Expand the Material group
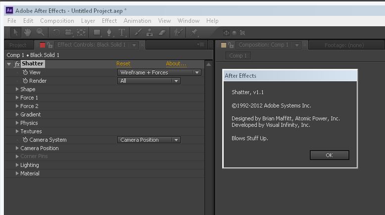Image resolution: width=385 pixels, height=215 pixels. point(17,173)
